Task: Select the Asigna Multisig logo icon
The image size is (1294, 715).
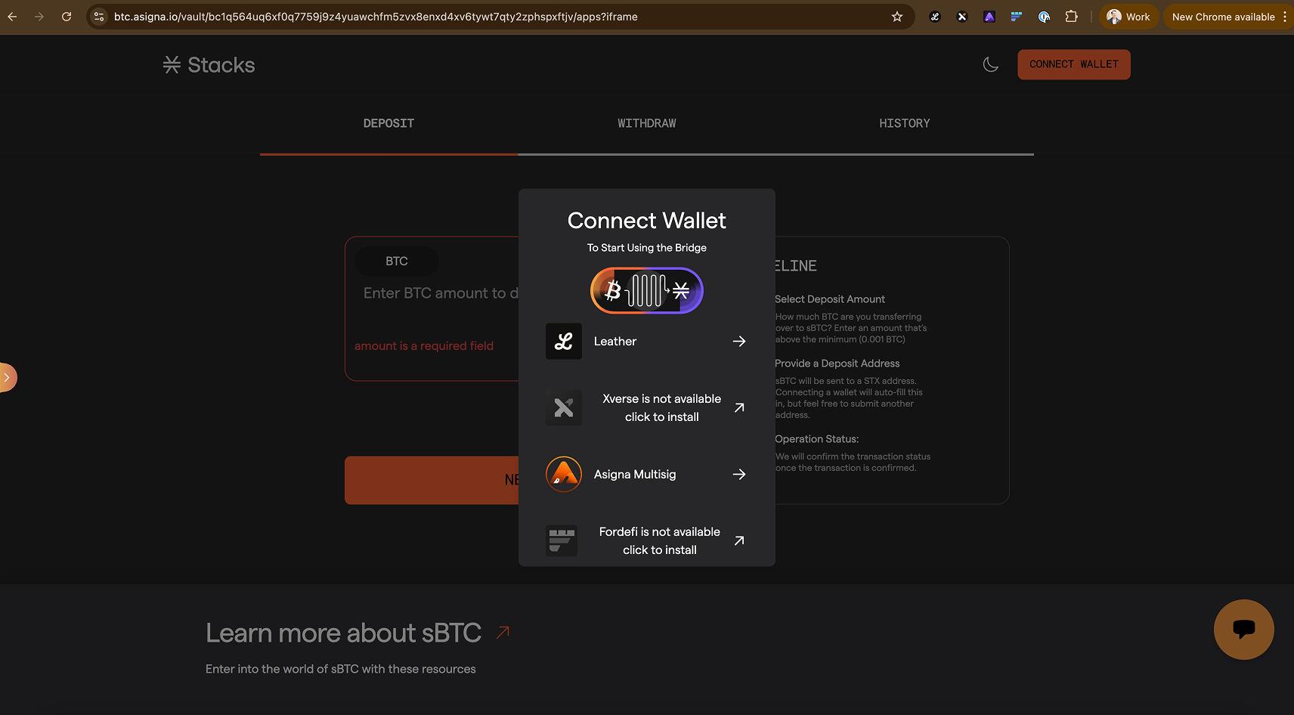Action: click(x=564, y=475)
